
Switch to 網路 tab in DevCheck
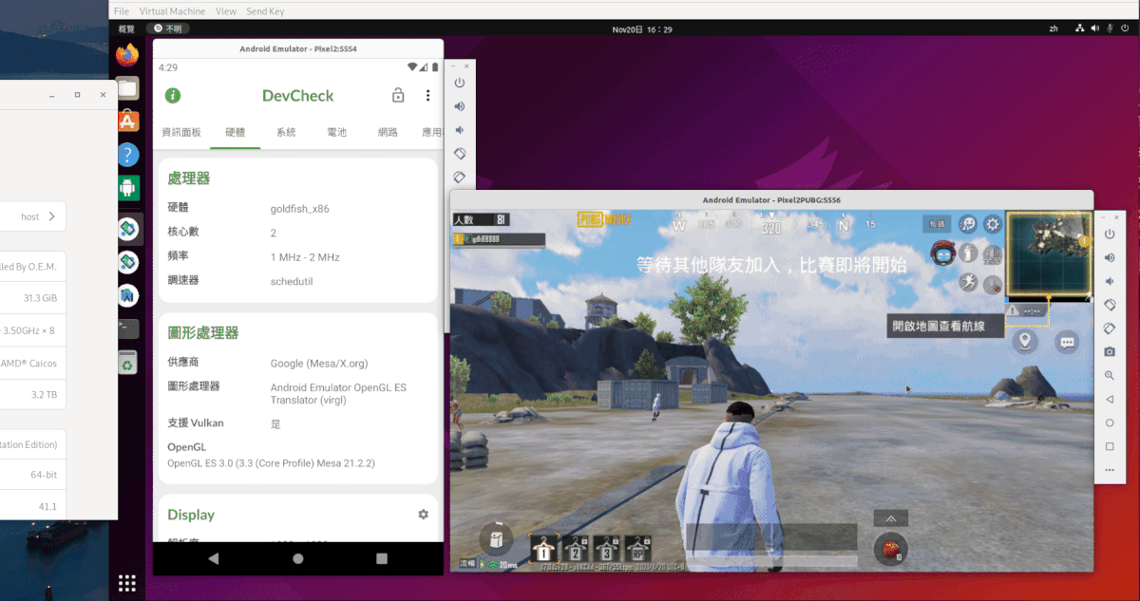pos(388,132)
